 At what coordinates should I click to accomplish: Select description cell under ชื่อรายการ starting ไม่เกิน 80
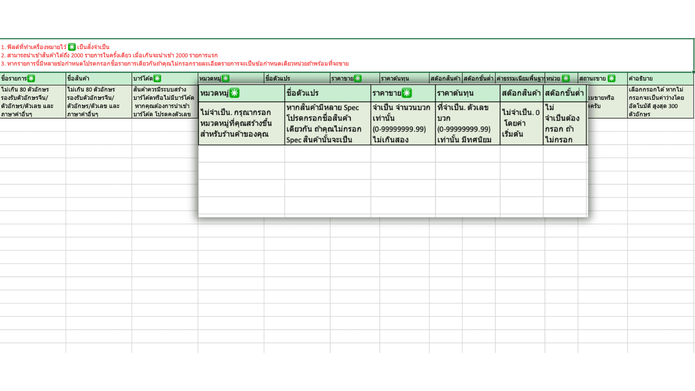33,102
